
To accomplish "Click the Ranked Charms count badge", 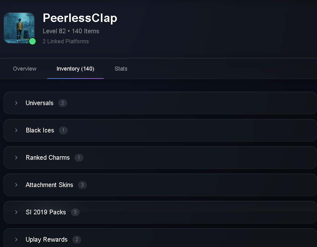I will tap(79, 158).
